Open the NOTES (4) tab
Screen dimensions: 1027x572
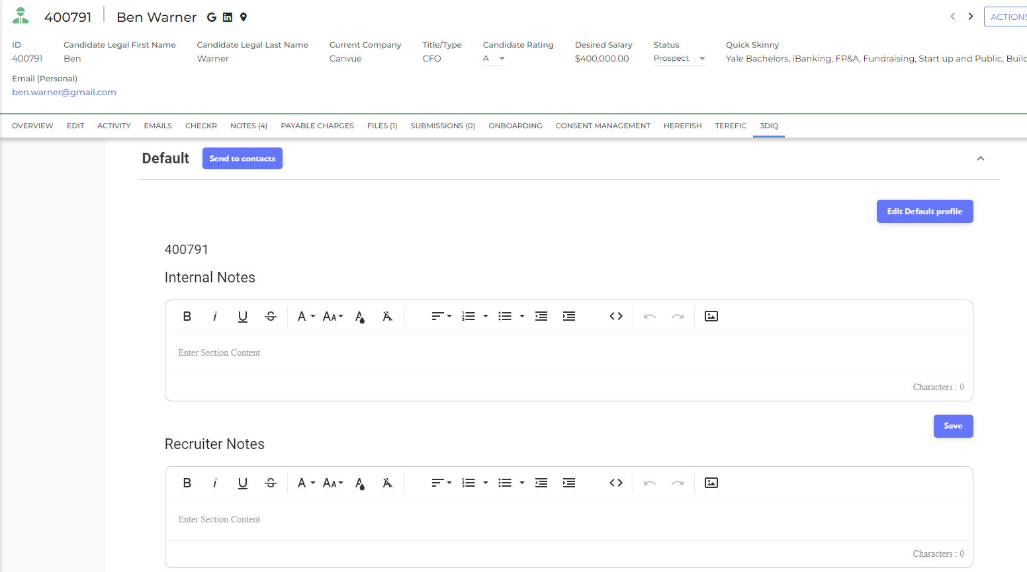point(249,126)
